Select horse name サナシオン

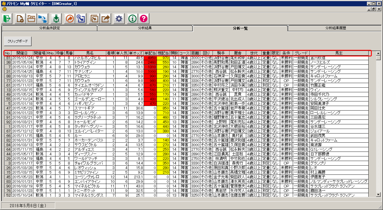(x=90, y=71)
